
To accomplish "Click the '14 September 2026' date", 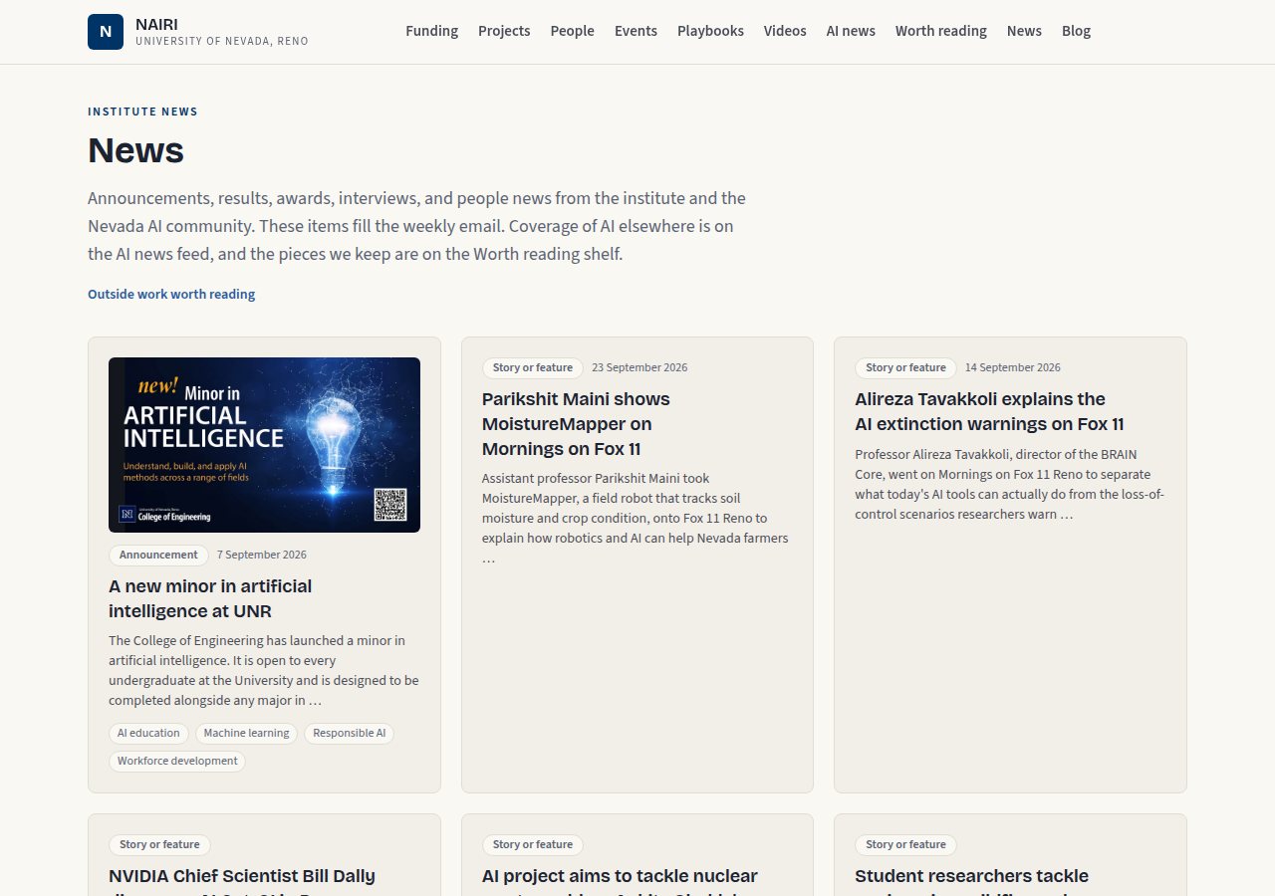I will pyautogui.click(x=1013, y=367).
